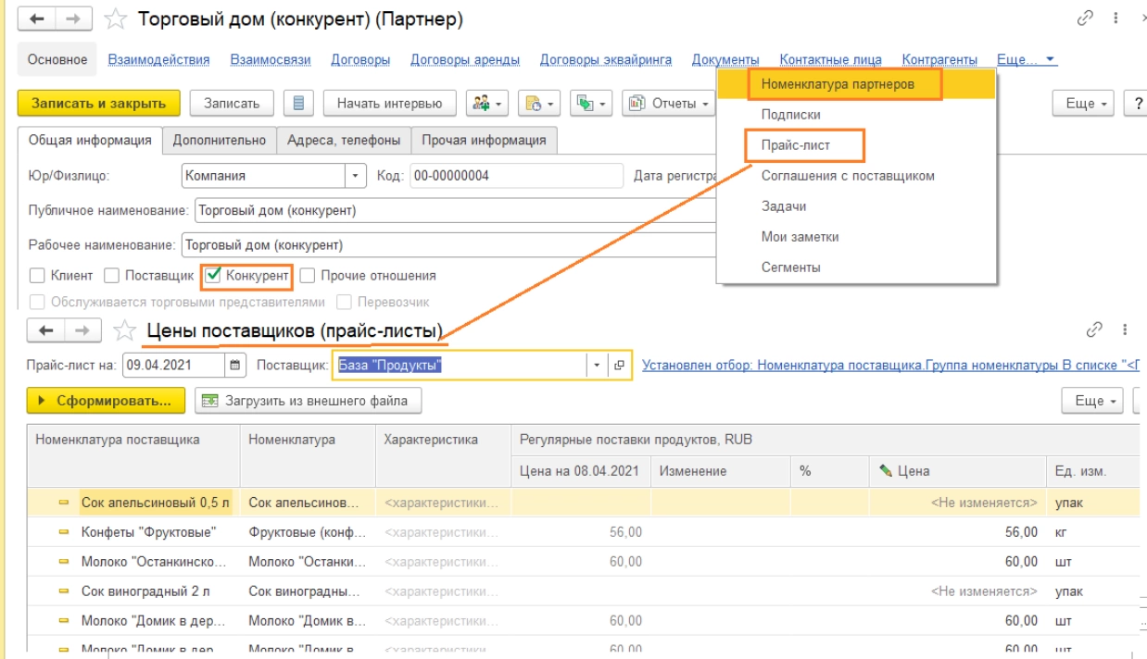Select Прайс-лист from the dropdown menu
Screen dimensions: 1147x659
tap(794, 145)
